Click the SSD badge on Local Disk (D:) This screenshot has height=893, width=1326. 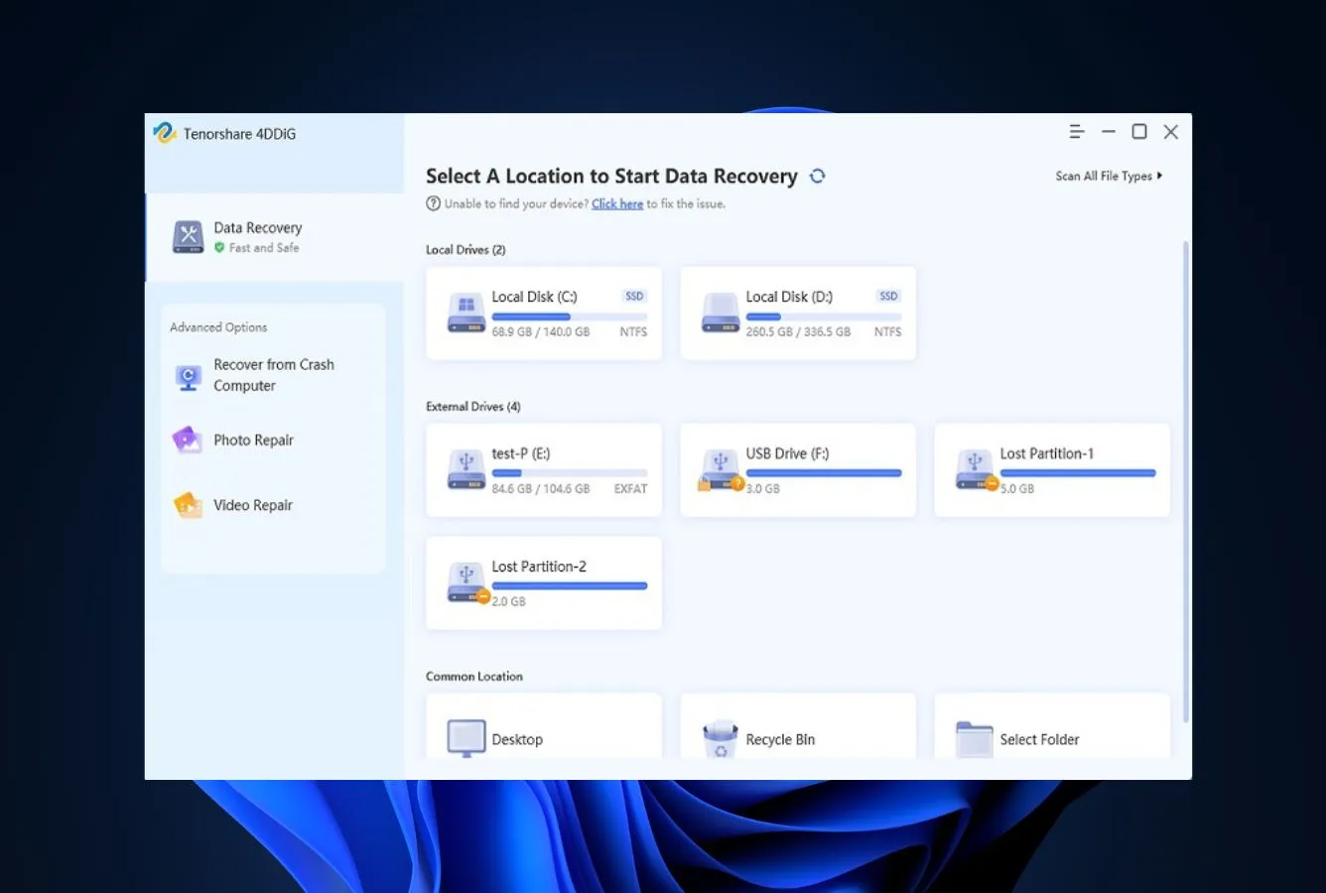click(x=888, y=297)
